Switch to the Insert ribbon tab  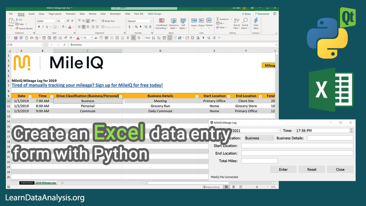(31, 14)
